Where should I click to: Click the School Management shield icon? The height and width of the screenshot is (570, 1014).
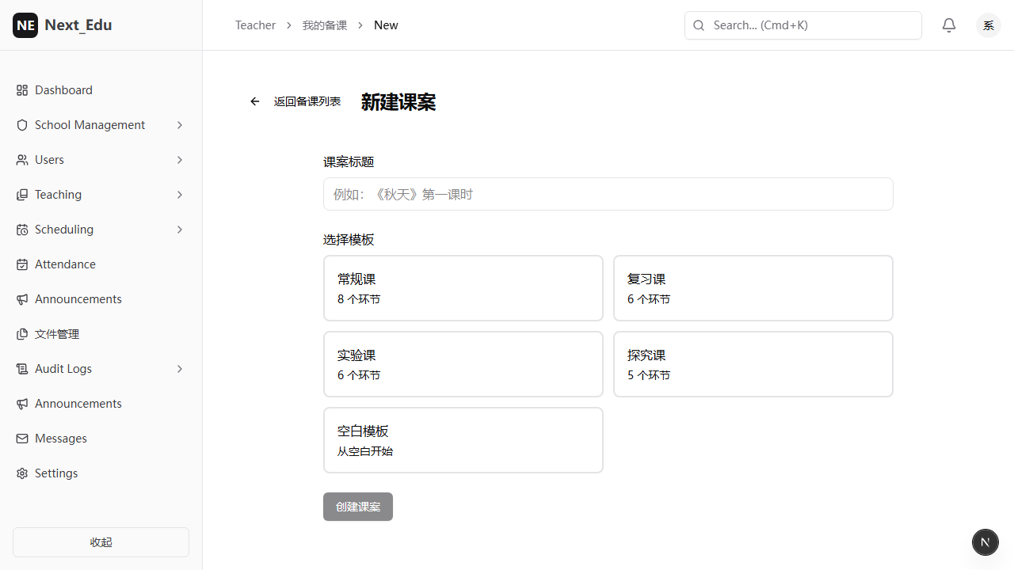pos(22,125)
